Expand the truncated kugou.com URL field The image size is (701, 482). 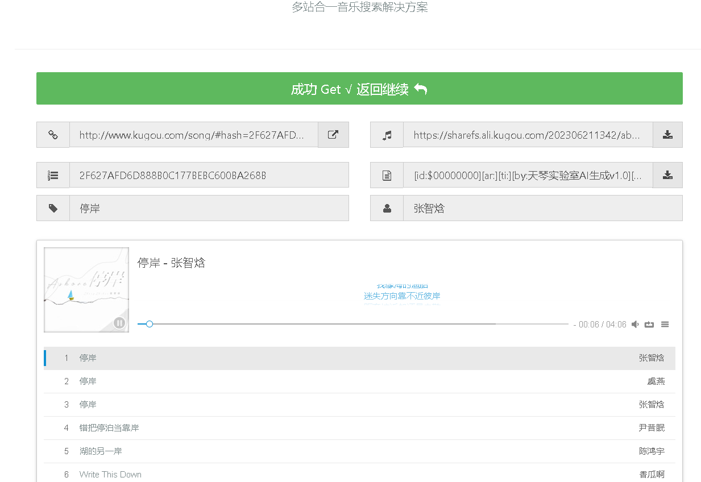click(193, 135)
